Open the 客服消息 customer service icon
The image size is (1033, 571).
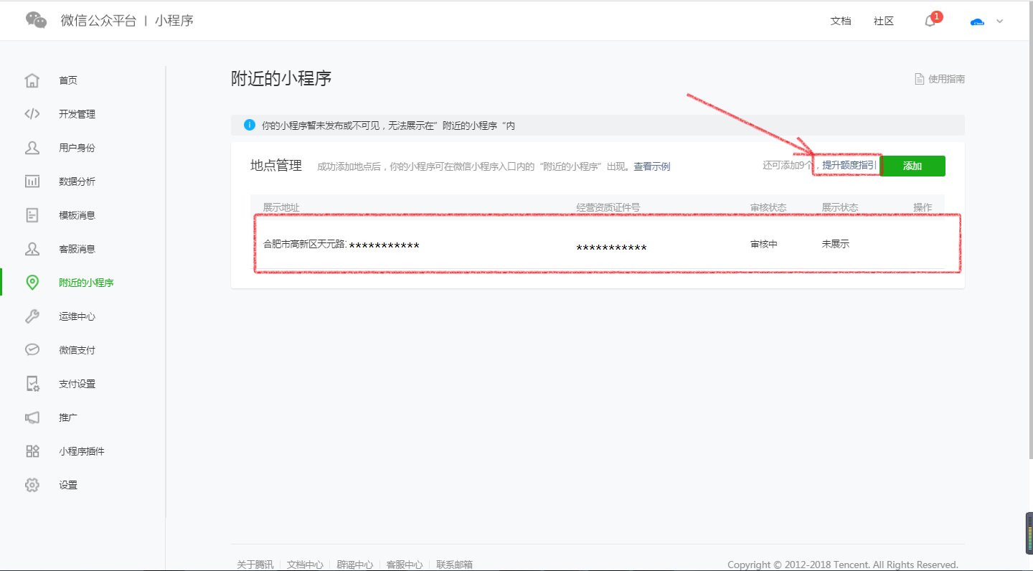coord(32,248)
